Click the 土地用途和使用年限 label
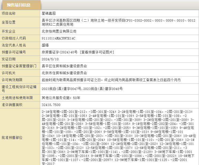The height and width of the screenshot is (165, 199). click(x=17, y=98)
